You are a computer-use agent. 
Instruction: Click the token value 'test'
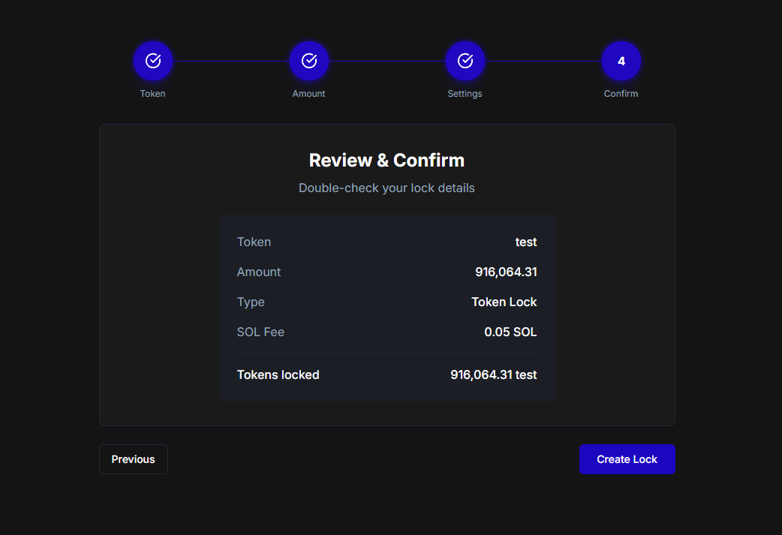pos(525,242)
